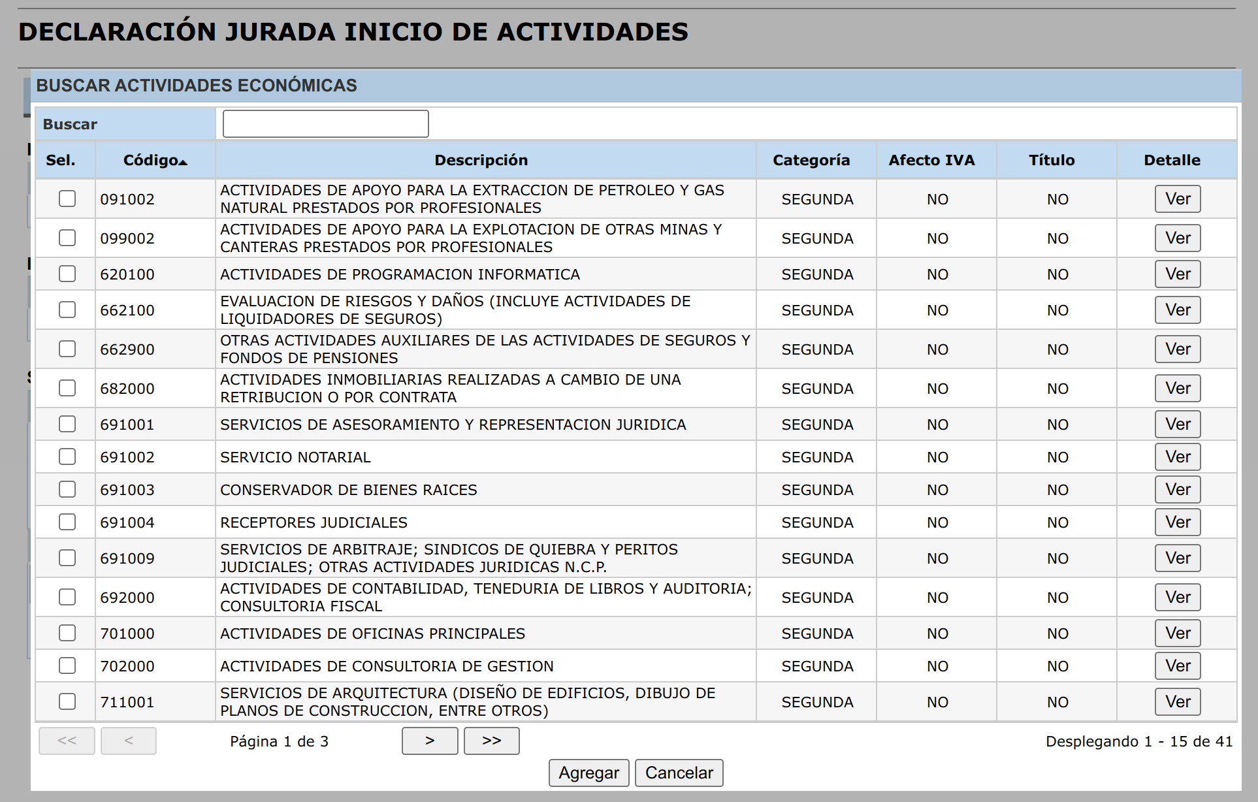Mark checkbox for RECEPTORES JUDICIALES

coord(67,522)
